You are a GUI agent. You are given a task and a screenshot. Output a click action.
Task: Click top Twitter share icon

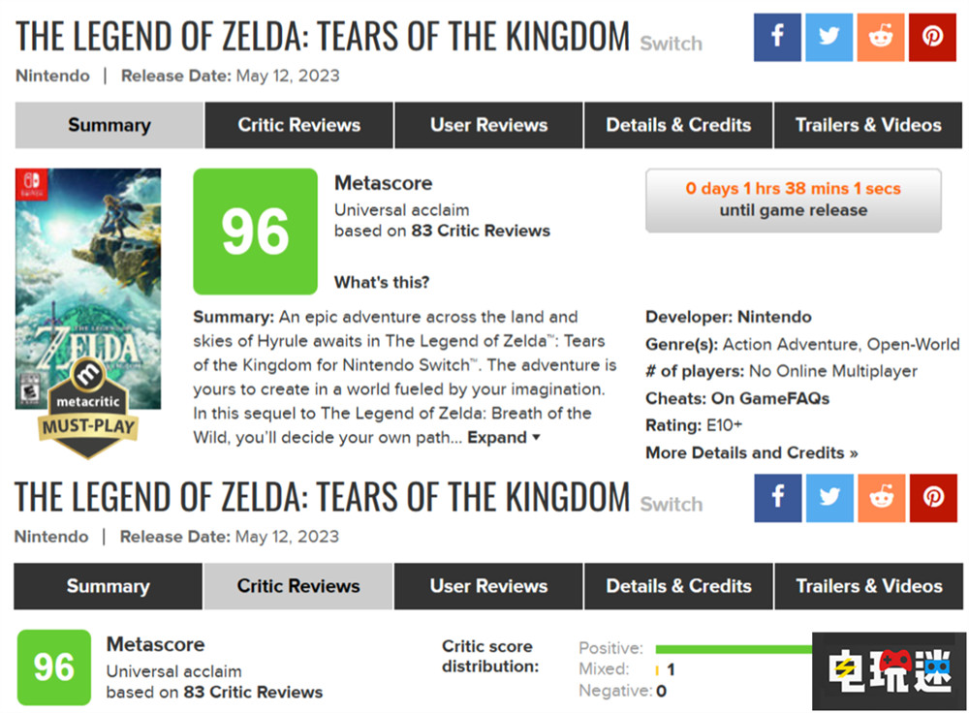point(828,38)
